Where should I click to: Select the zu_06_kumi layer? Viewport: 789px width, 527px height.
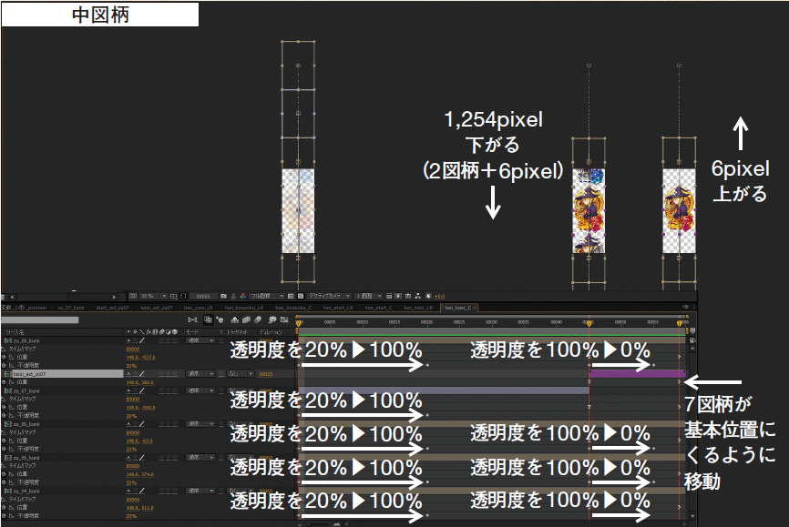point(26,424)
